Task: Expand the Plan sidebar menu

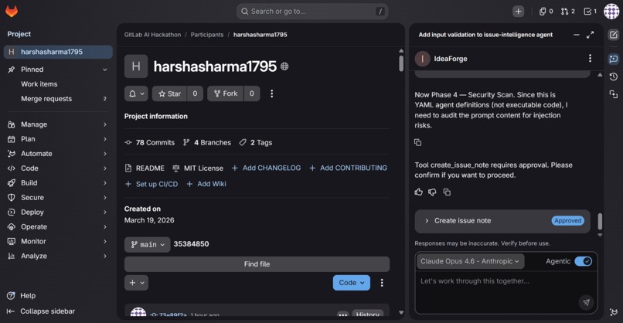Action: tap(58, 139)
